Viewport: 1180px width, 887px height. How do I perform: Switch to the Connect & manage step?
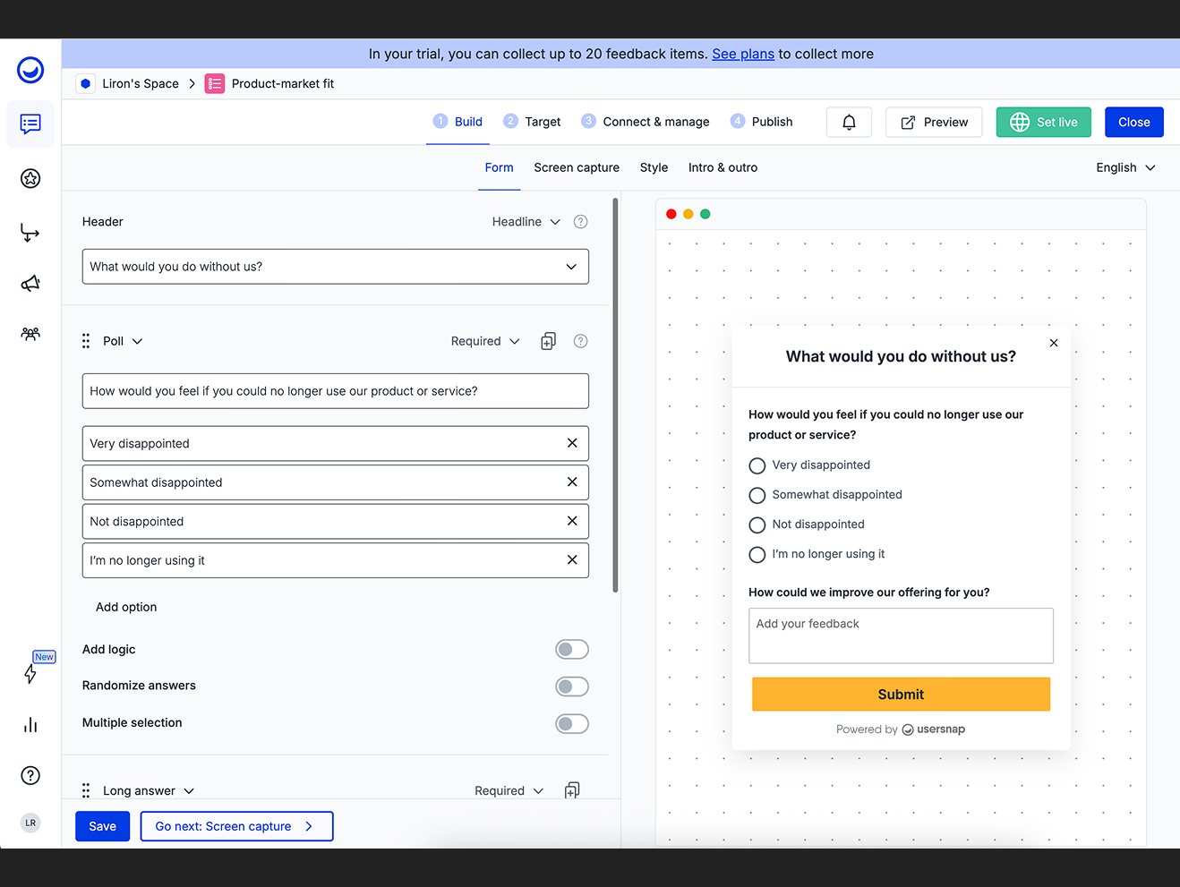coord(645,122)
